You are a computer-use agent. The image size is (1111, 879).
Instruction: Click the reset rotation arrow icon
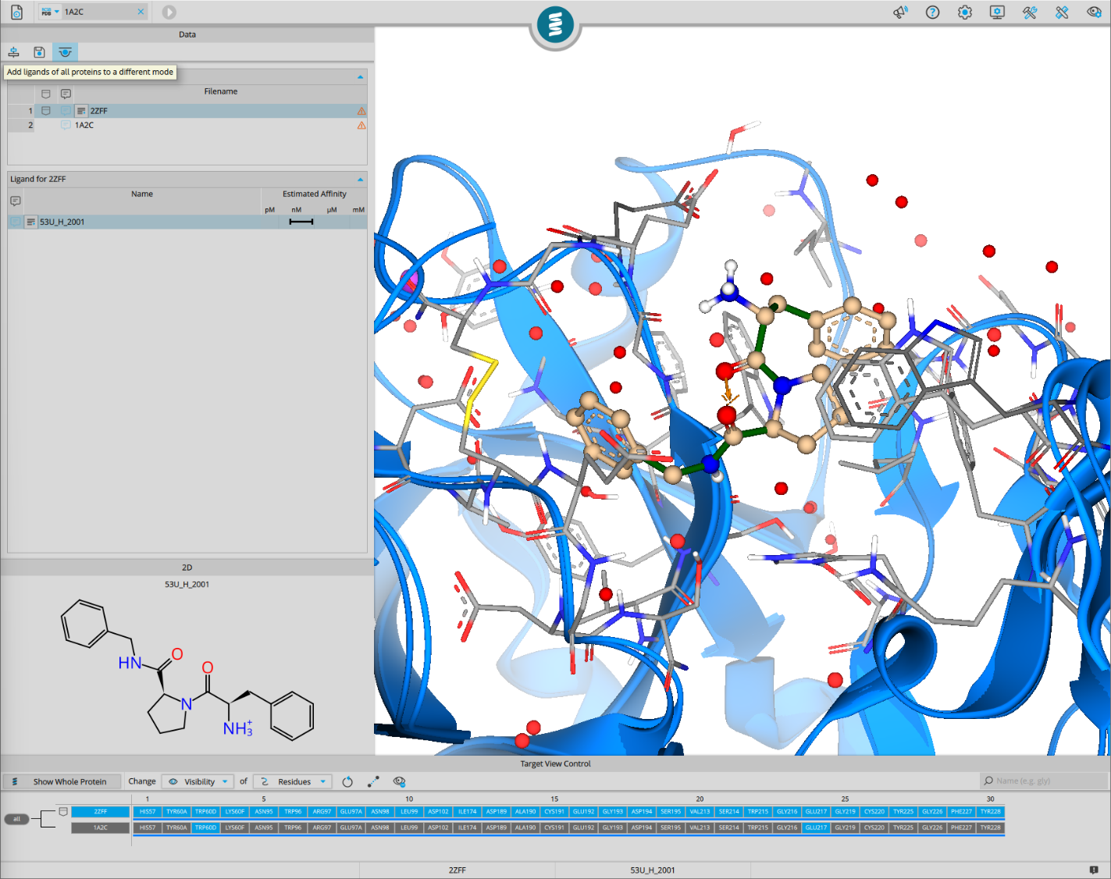pos(347,781)
